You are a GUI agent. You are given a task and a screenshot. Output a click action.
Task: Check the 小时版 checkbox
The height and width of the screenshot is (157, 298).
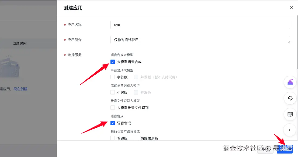(113, 92)
